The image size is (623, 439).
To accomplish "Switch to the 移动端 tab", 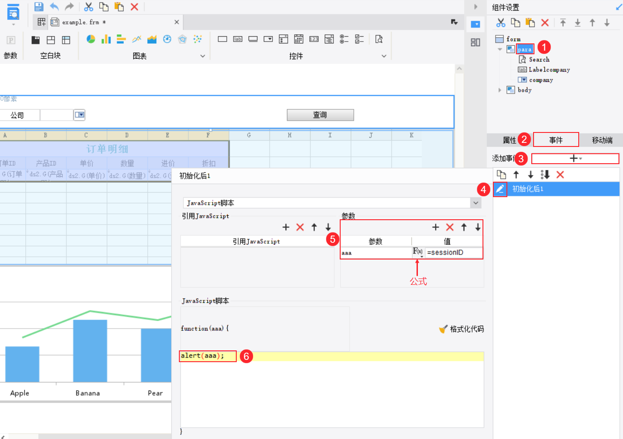I will pos(602,140).
